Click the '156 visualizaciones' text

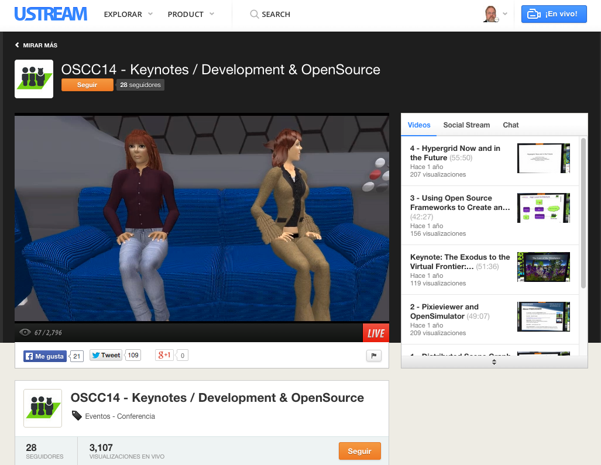point(438,233)
